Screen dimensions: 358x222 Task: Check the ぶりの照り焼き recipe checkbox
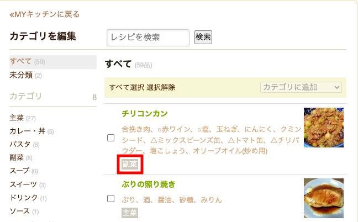pyautogui.click(x=110, y=198)
